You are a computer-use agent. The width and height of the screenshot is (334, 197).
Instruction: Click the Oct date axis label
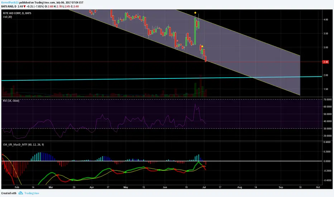[318, 187]
